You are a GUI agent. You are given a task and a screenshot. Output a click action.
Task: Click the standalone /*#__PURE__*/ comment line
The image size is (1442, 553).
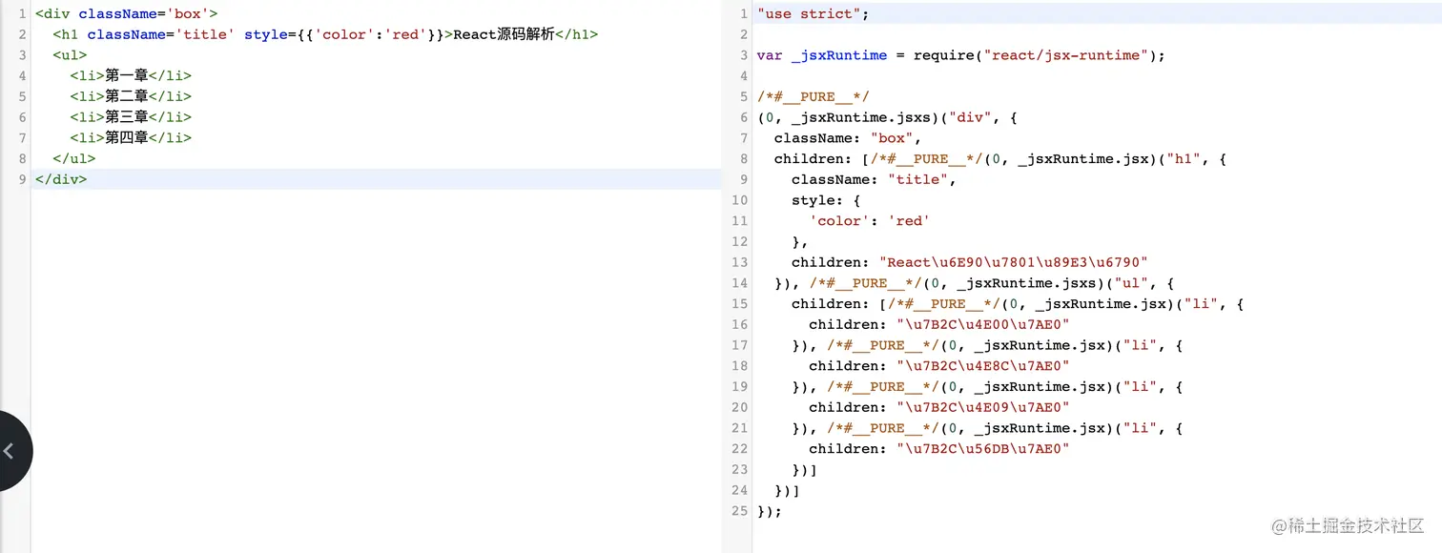(x=813, y=96)
